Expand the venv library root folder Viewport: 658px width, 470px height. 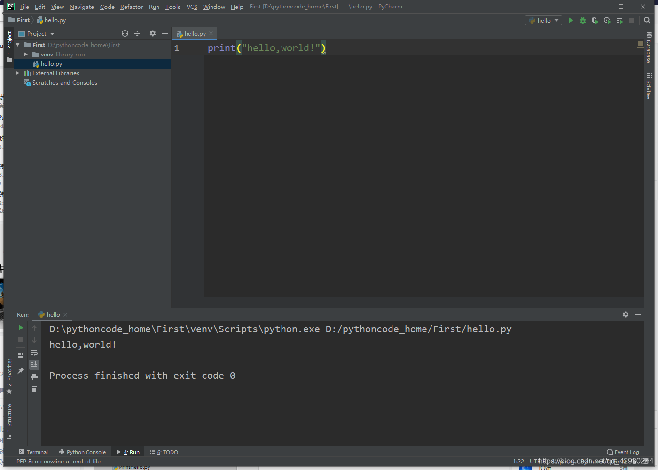pyautogui.click(x=26, y=54)
